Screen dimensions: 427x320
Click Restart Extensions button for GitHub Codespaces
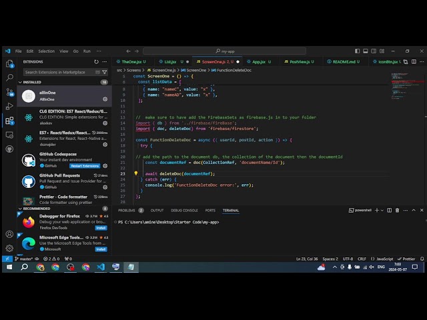[85, 166]
